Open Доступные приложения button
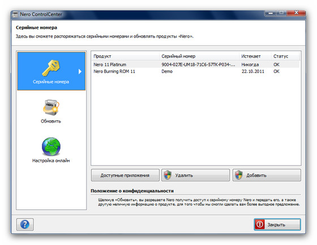 tap(125, 175)
